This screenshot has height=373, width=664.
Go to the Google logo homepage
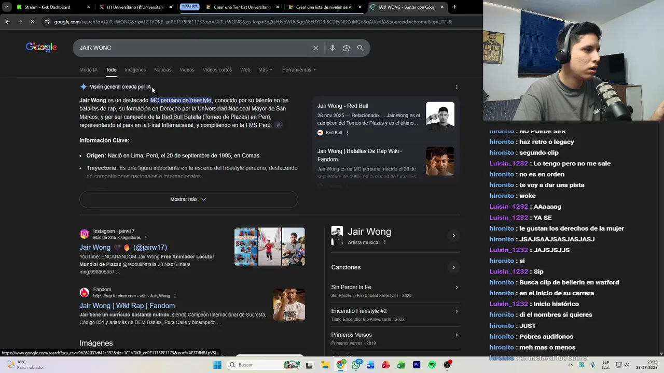tap(41, 48)
